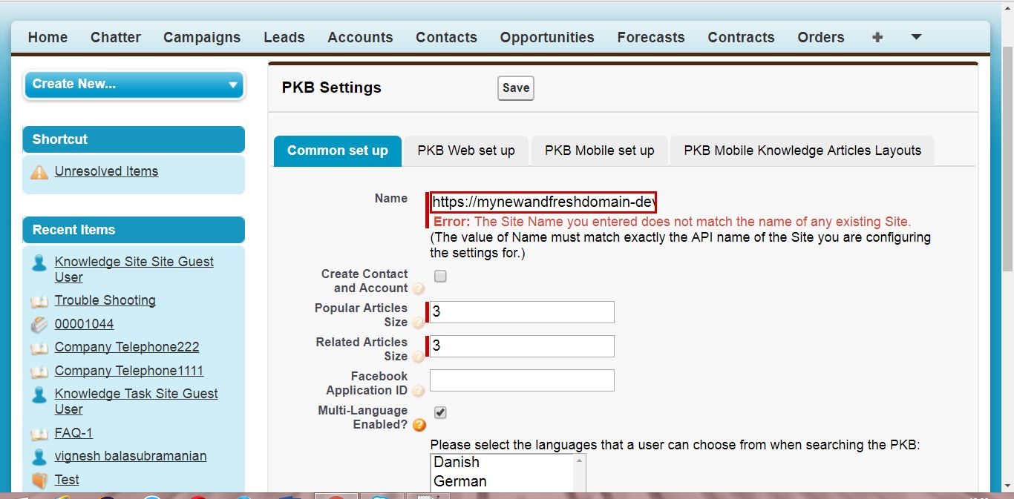
Task: Click the Related Articles Size field
Action: point(522,346)
